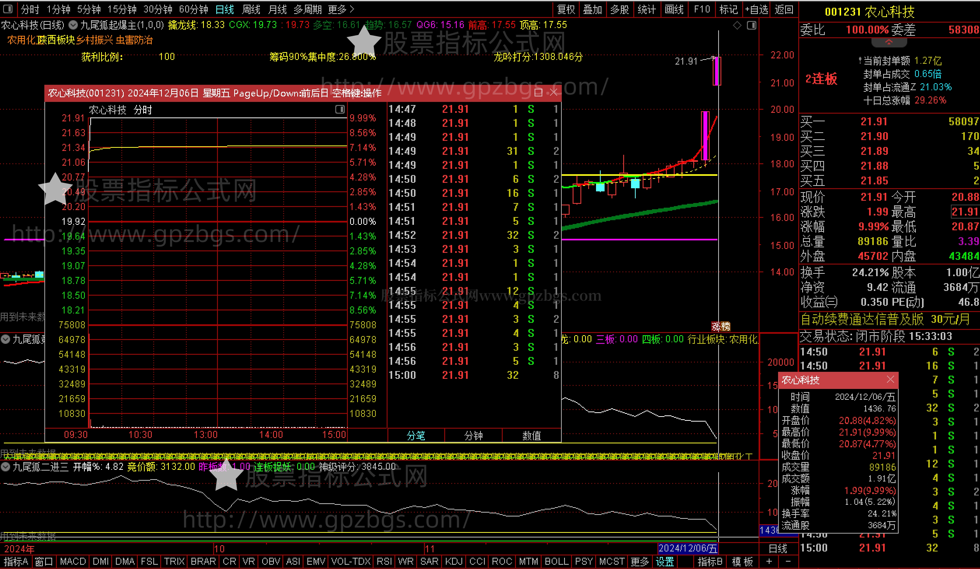Toggle the panel icon beside the chart diamond

pyautogui.click(x=752, y=26)
